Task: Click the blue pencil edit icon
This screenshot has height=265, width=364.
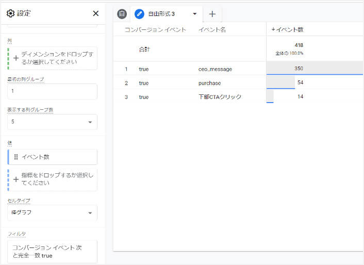Action: [x=139, y=14]
